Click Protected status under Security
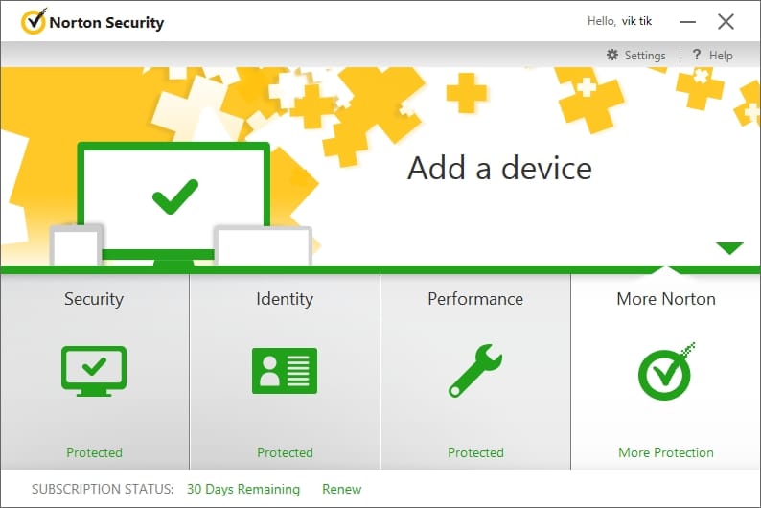The image size is (761, 508). point(94,452)
